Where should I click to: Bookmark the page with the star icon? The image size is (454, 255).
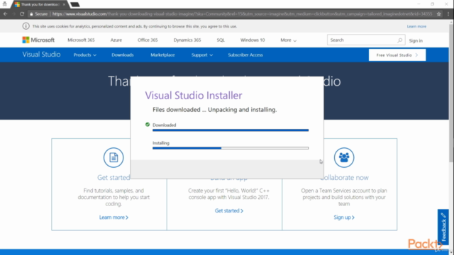[439, 14]
